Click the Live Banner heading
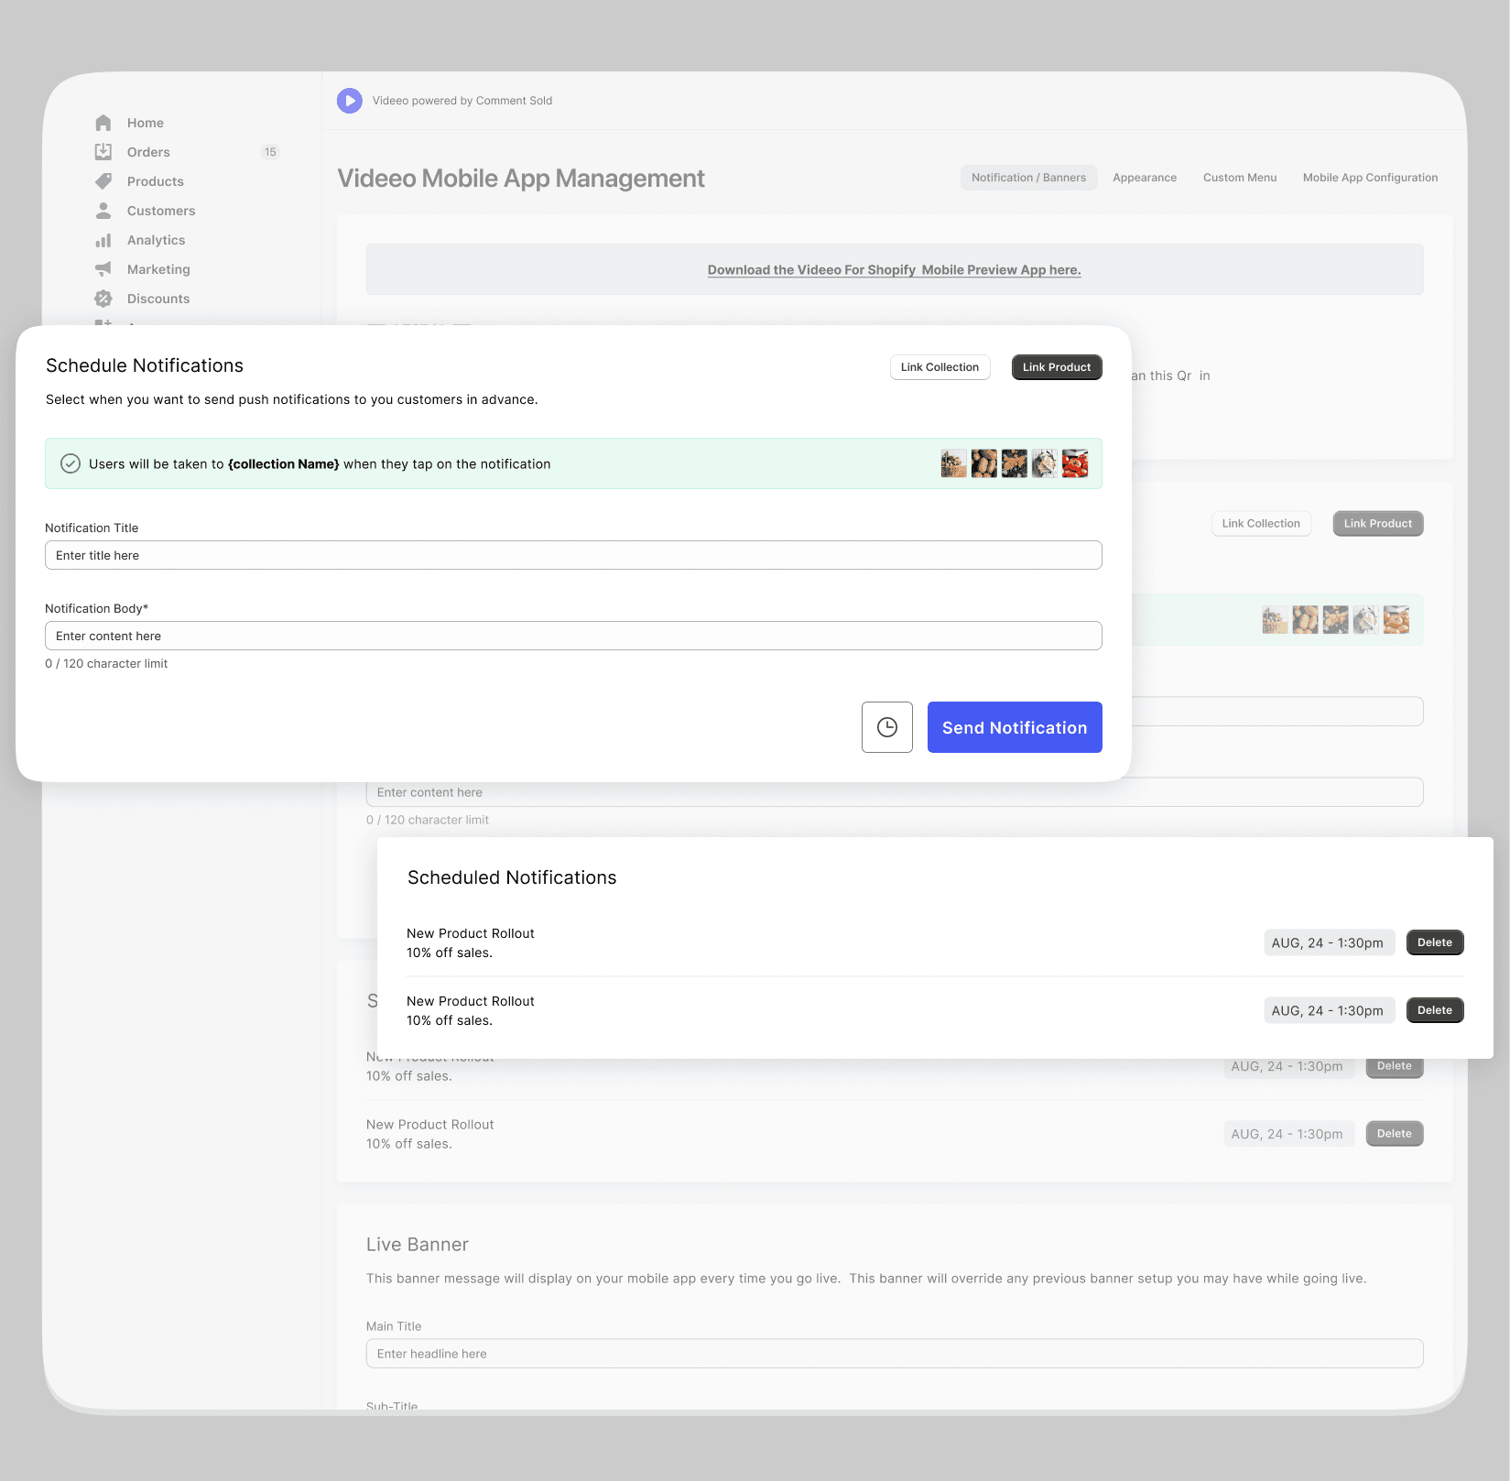Viewport: 1510px width, 1481px height. pos(418,1245)
